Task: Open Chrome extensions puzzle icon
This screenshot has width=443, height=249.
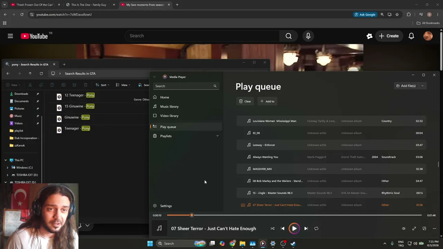Action: [x=409, y=15]
